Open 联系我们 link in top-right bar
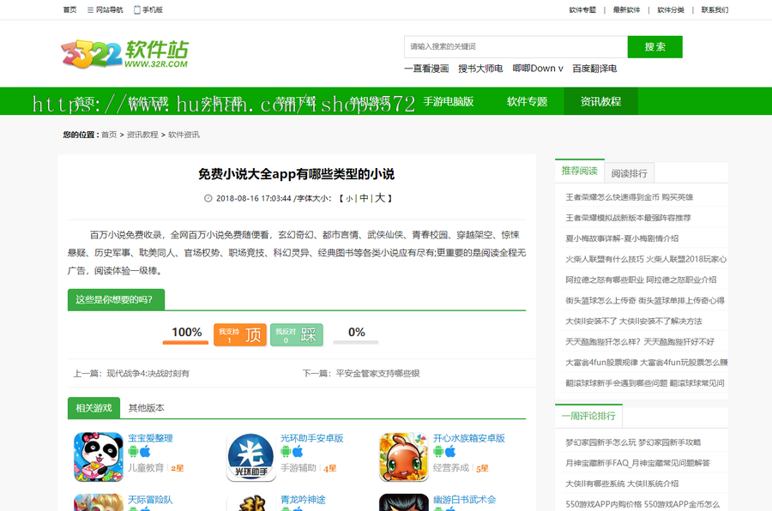 coord(715,9)
